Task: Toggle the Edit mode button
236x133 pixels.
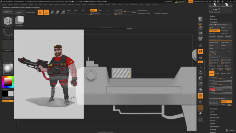Action: point(40,12)
